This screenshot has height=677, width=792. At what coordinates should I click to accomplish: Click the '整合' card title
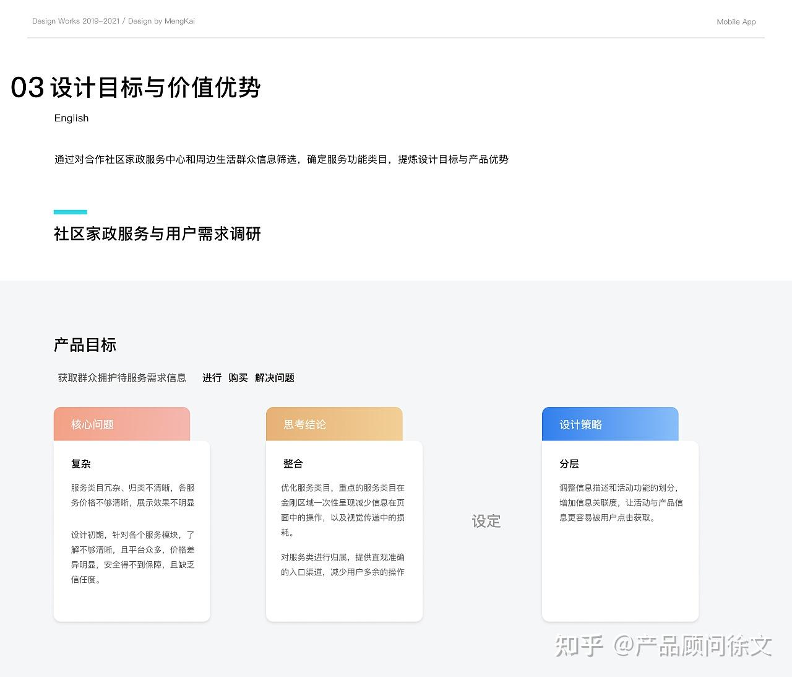click(293, 463)
